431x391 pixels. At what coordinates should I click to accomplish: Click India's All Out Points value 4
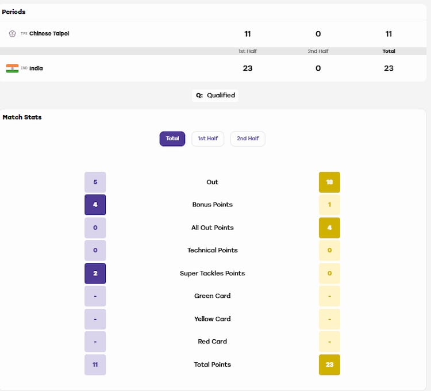329,228
